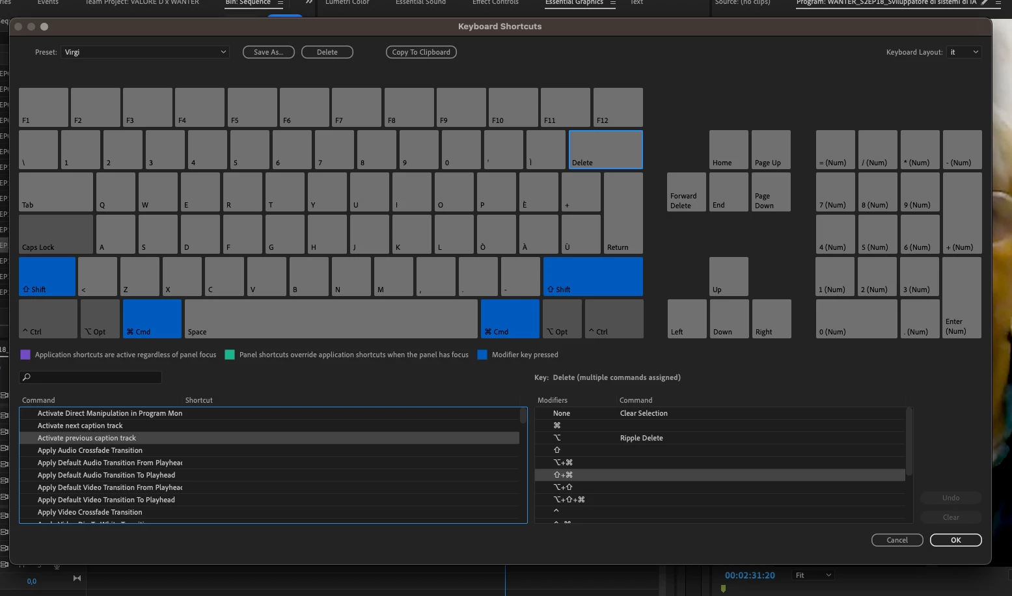Image resolution: width=1012 pixels, height=596 pixels.
Task: Click the blue modifier key legend swatch
Action: (x=482, y=355)
